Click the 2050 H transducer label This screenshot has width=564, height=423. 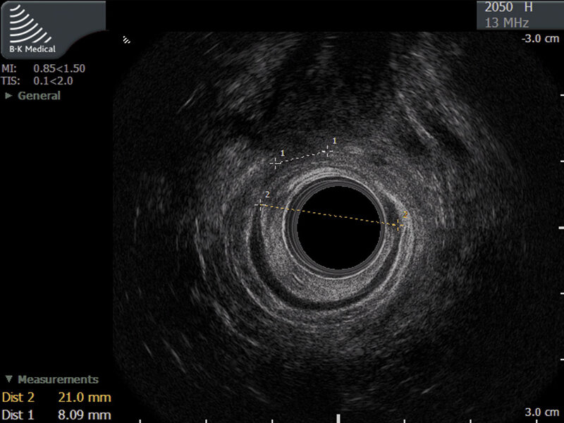click(508, 7)
